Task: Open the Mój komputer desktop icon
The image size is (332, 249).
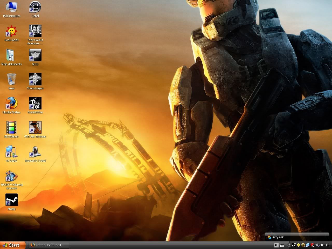Action: [x=11, y=9]
